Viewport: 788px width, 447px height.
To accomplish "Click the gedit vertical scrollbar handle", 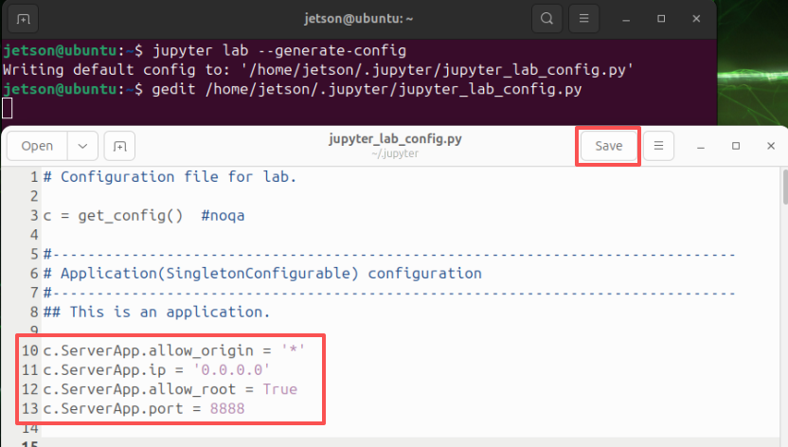I will pyautogui.click(x=785, y=187).
